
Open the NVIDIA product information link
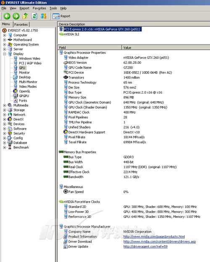click(154, 237)
